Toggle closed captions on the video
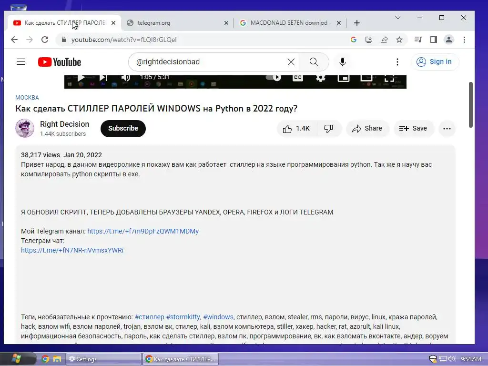488x366 pixels. [x=297, y=78]
